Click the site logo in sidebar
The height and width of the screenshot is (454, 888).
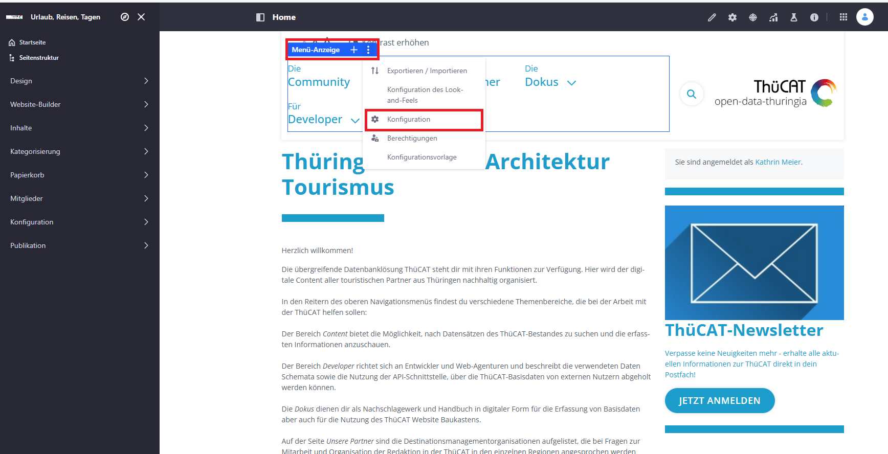click(x=14, y=17)
